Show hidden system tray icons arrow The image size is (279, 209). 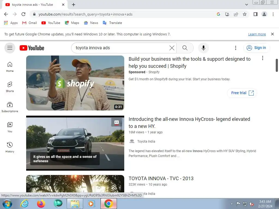pos(232,204)
